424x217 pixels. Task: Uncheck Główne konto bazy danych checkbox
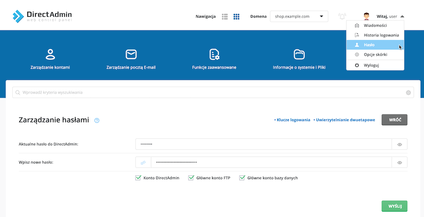click(242, 178)
